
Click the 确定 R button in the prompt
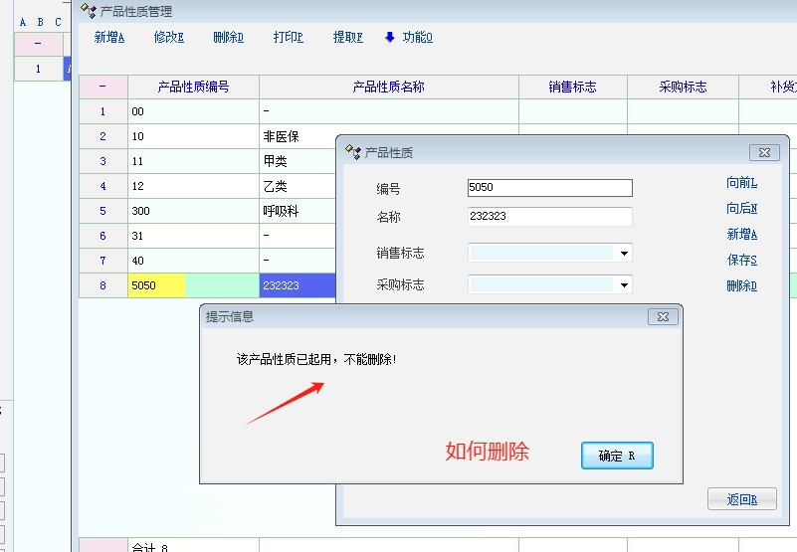(x=617, y=457)
